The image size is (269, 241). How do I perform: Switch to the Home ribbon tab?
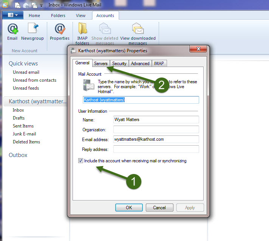click(x=34, y=16)
